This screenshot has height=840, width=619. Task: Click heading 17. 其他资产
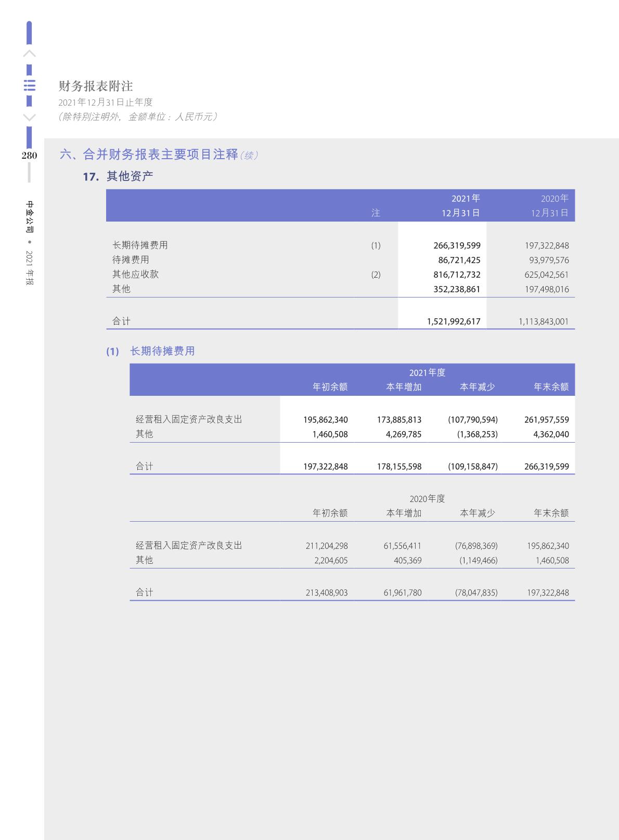(x=118, y=176)
